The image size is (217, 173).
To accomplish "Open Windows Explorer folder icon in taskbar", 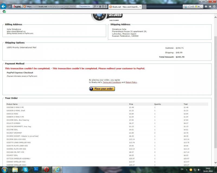I will click(x=15, y=169).
